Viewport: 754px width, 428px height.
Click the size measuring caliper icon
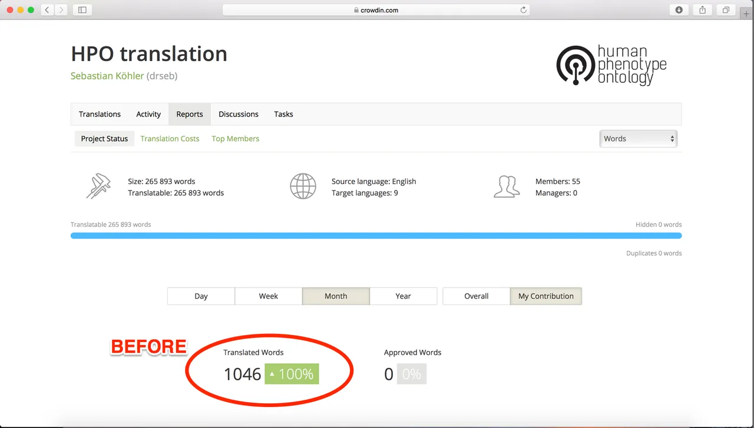point(98,187)
